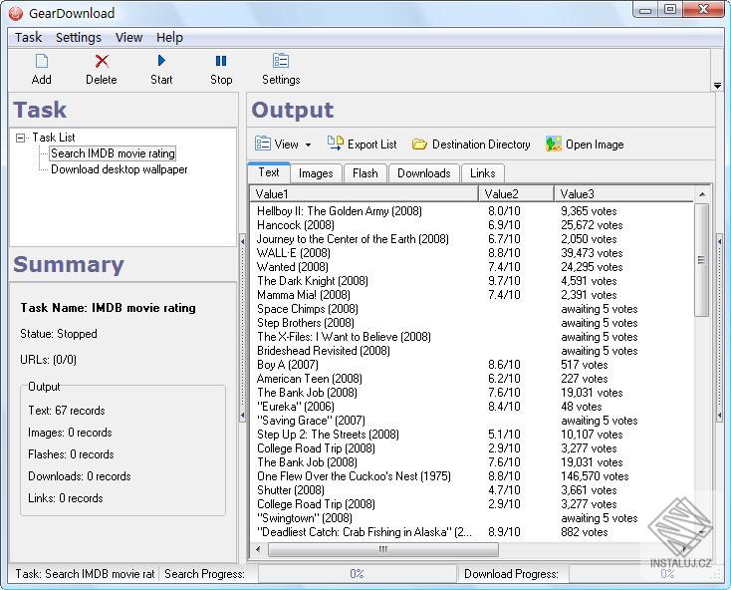Click the Add task icon
The height and width of the screenshot is (590, 731).
pyautogui.click(x=42, y=61)
